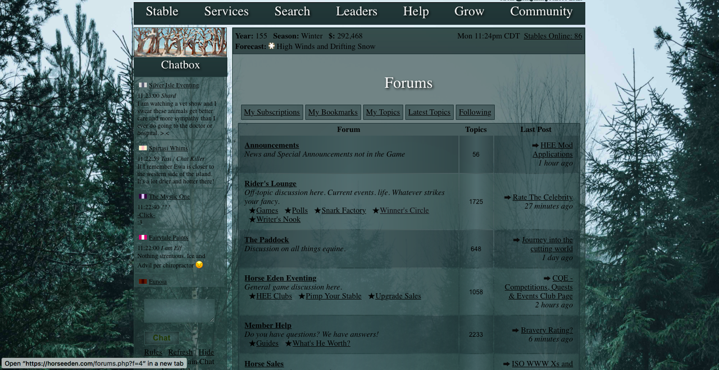Open Silver Isle Eventing stable in chatbox
This screenshot has width=719, height=370.
[x=174, y=85]
